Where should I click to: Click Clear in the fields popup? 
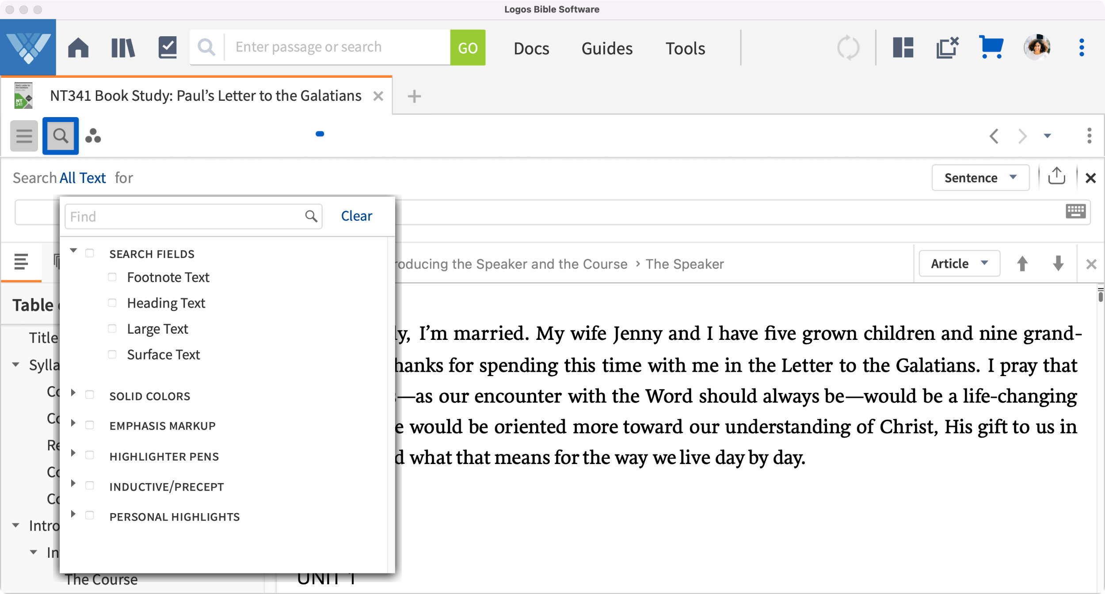coord(356,216)
